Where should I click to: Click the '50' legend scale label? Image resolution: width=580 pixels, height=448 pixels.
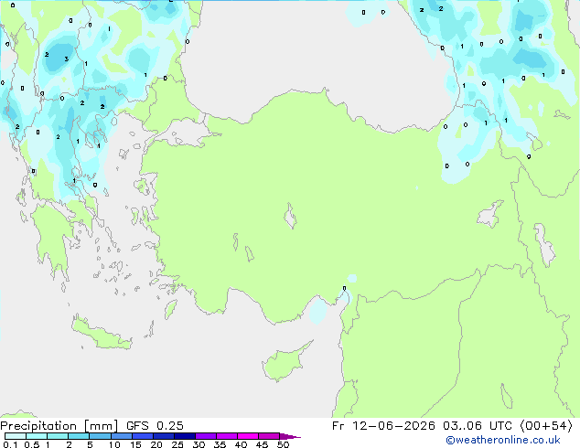coord(283,444)
